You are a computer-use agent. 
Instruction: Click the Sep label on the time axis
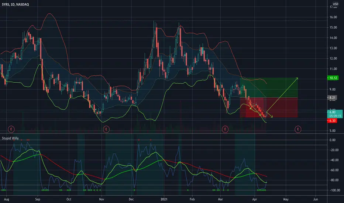(38, 199)
